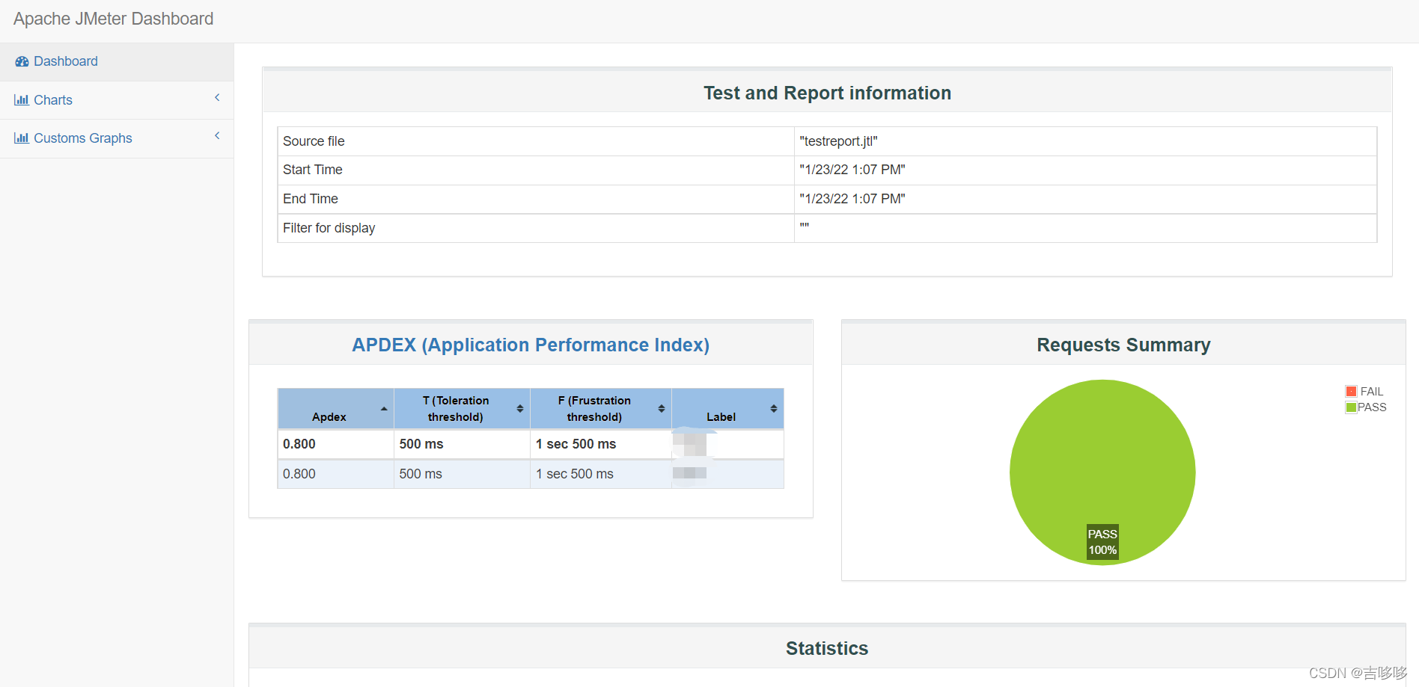
Task: Click the FAIL legend label
Action: coord(1372,392)
